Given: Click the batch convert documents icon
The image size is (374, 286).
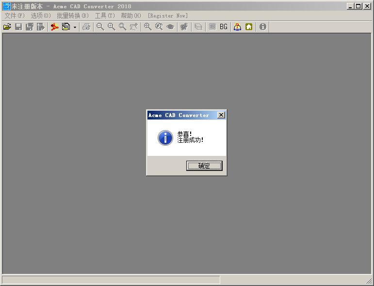Looking at the screenshot, I should 66,27.
